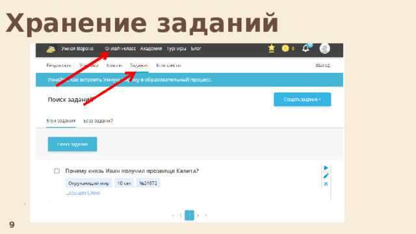Image resolution: width=416 pixels, height=234 pixels.
Task: Go to next pagination page arrow
Action: pos(198,215)
